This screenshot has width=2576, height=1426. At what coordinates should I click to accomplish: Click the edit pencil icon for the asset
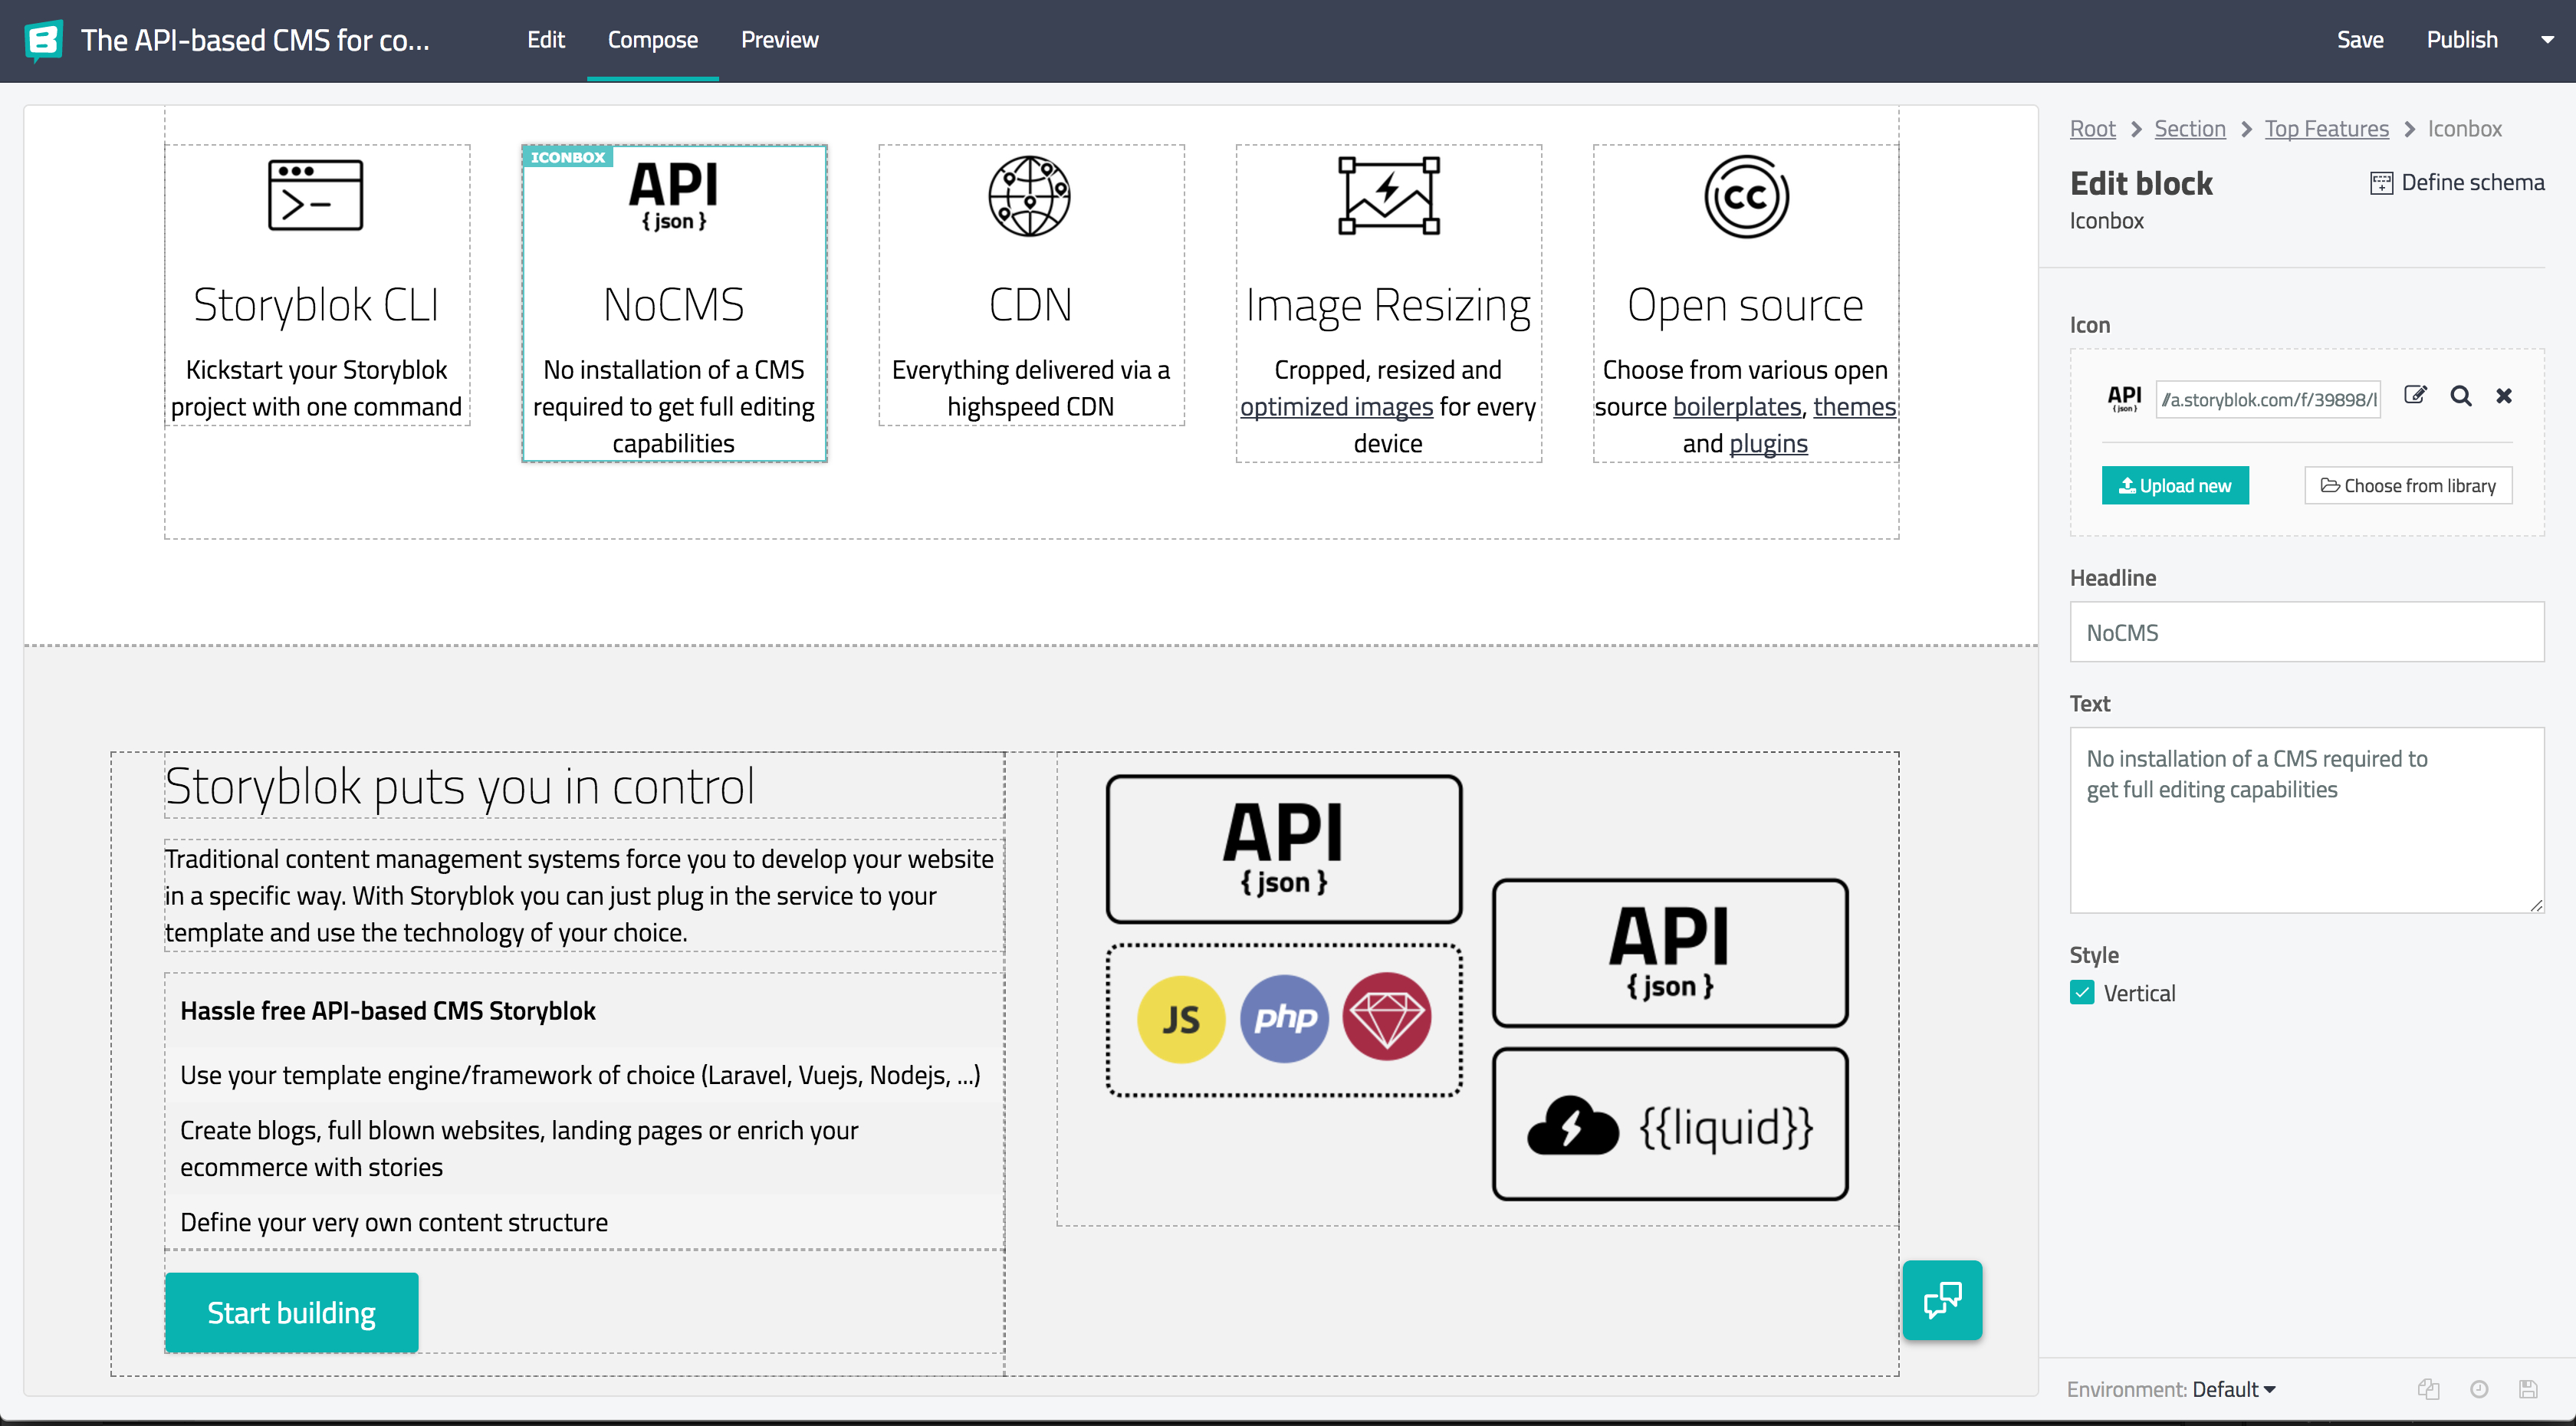pyautogui.click(x=2415, y=395)
